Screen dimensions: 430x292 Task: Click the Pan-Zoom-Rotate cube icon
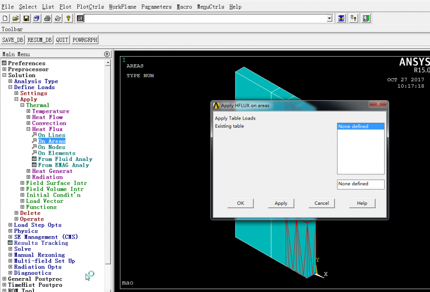37,19
